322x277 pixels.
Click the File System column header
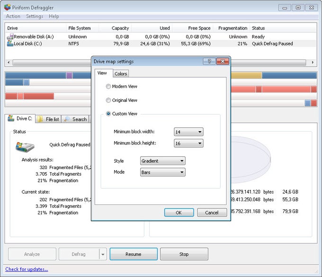click(82, 28)
